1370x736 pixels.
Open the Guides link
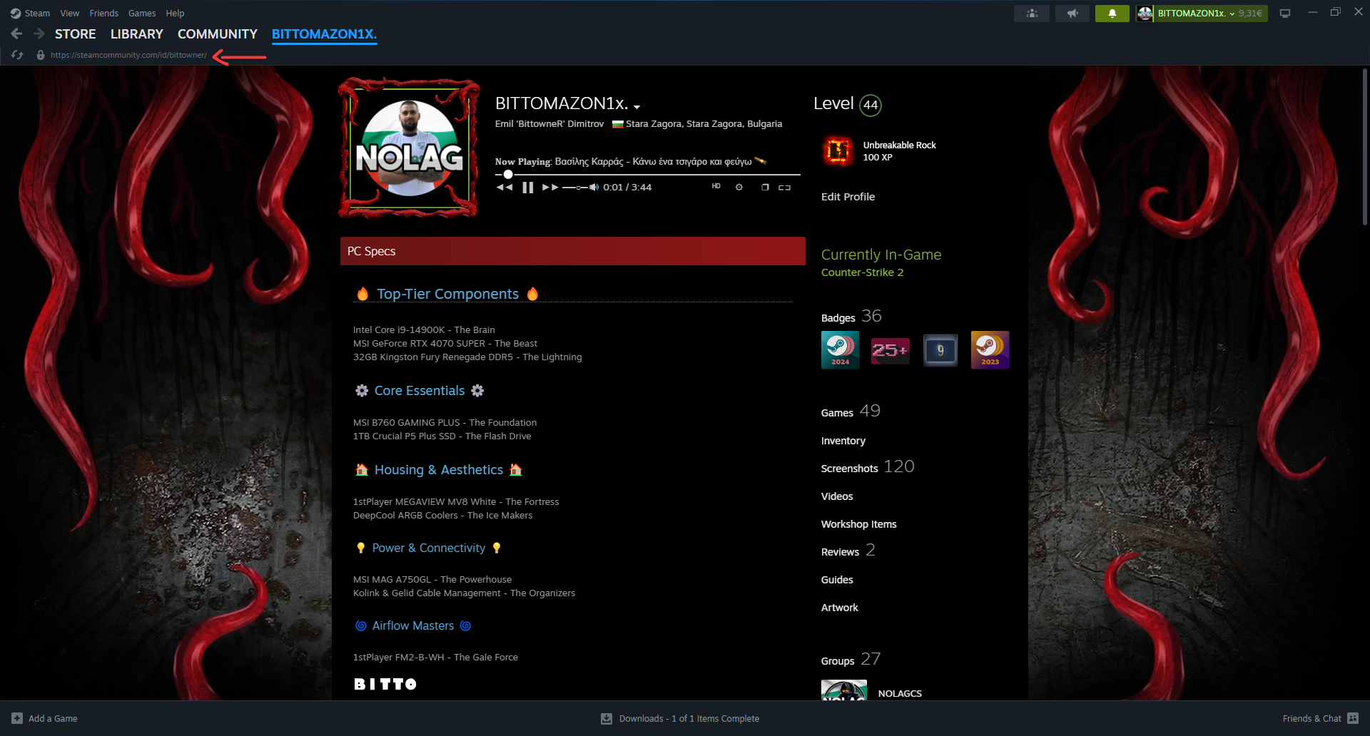(837, 579)
